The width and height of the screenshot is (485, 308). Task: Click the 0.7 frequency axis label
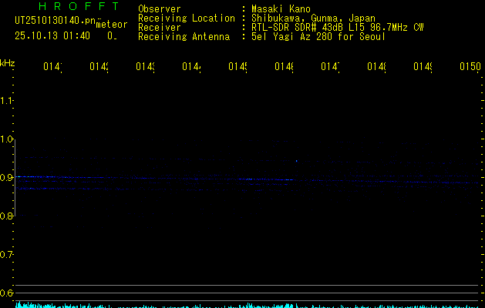[x=6, y=255]
